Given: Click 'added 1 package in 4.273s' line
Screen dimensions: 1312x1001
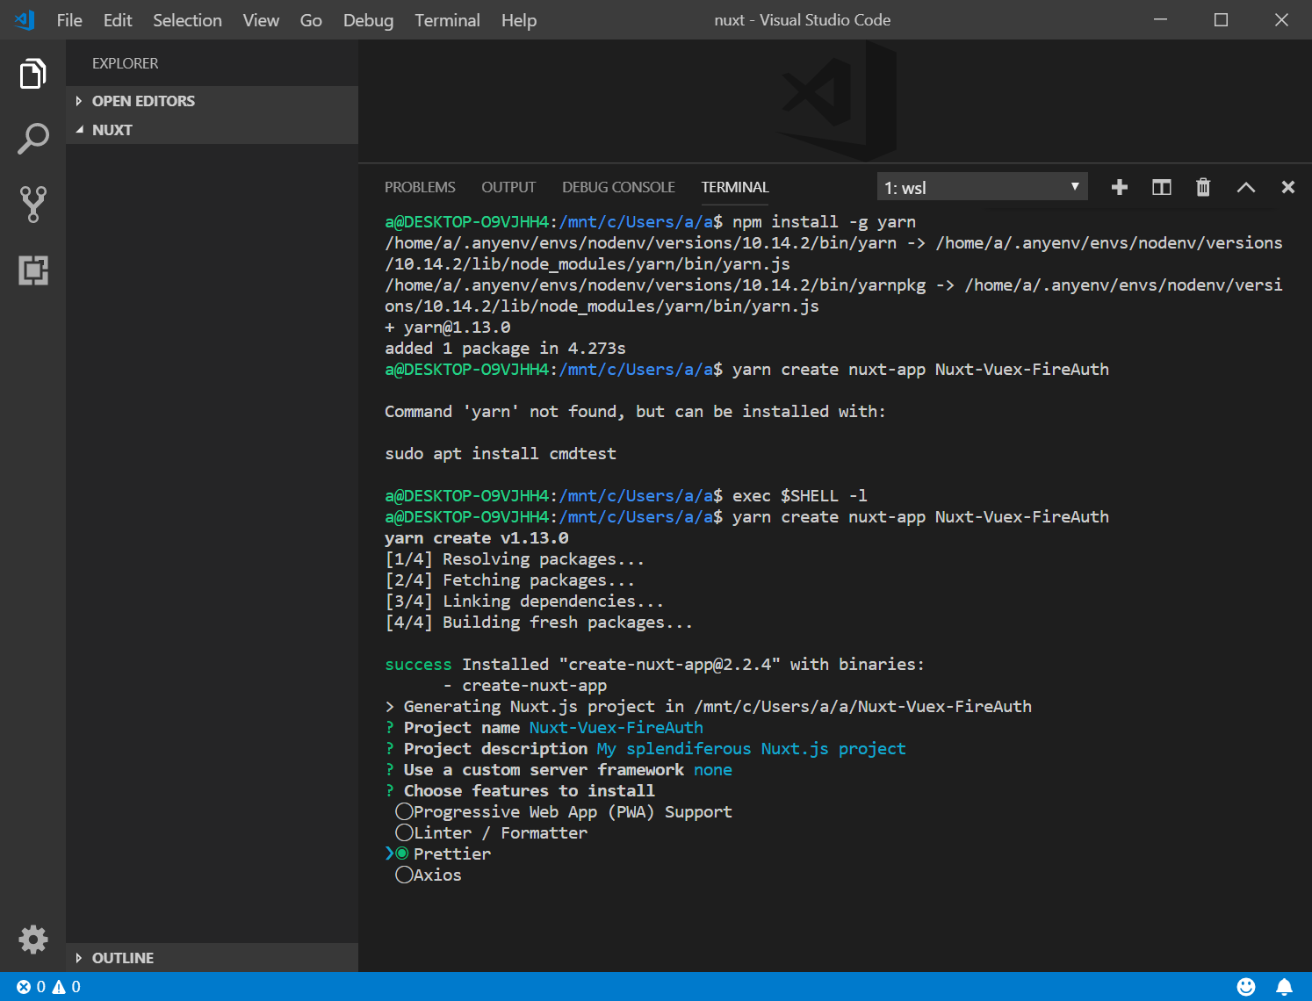Looking at the screenshot, I should pos(505,348).
